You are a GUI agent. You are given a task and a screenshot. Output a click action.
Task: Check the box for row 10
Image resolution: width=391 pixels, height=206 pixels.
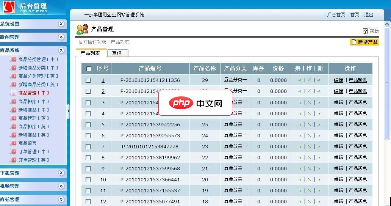[88, 179]
